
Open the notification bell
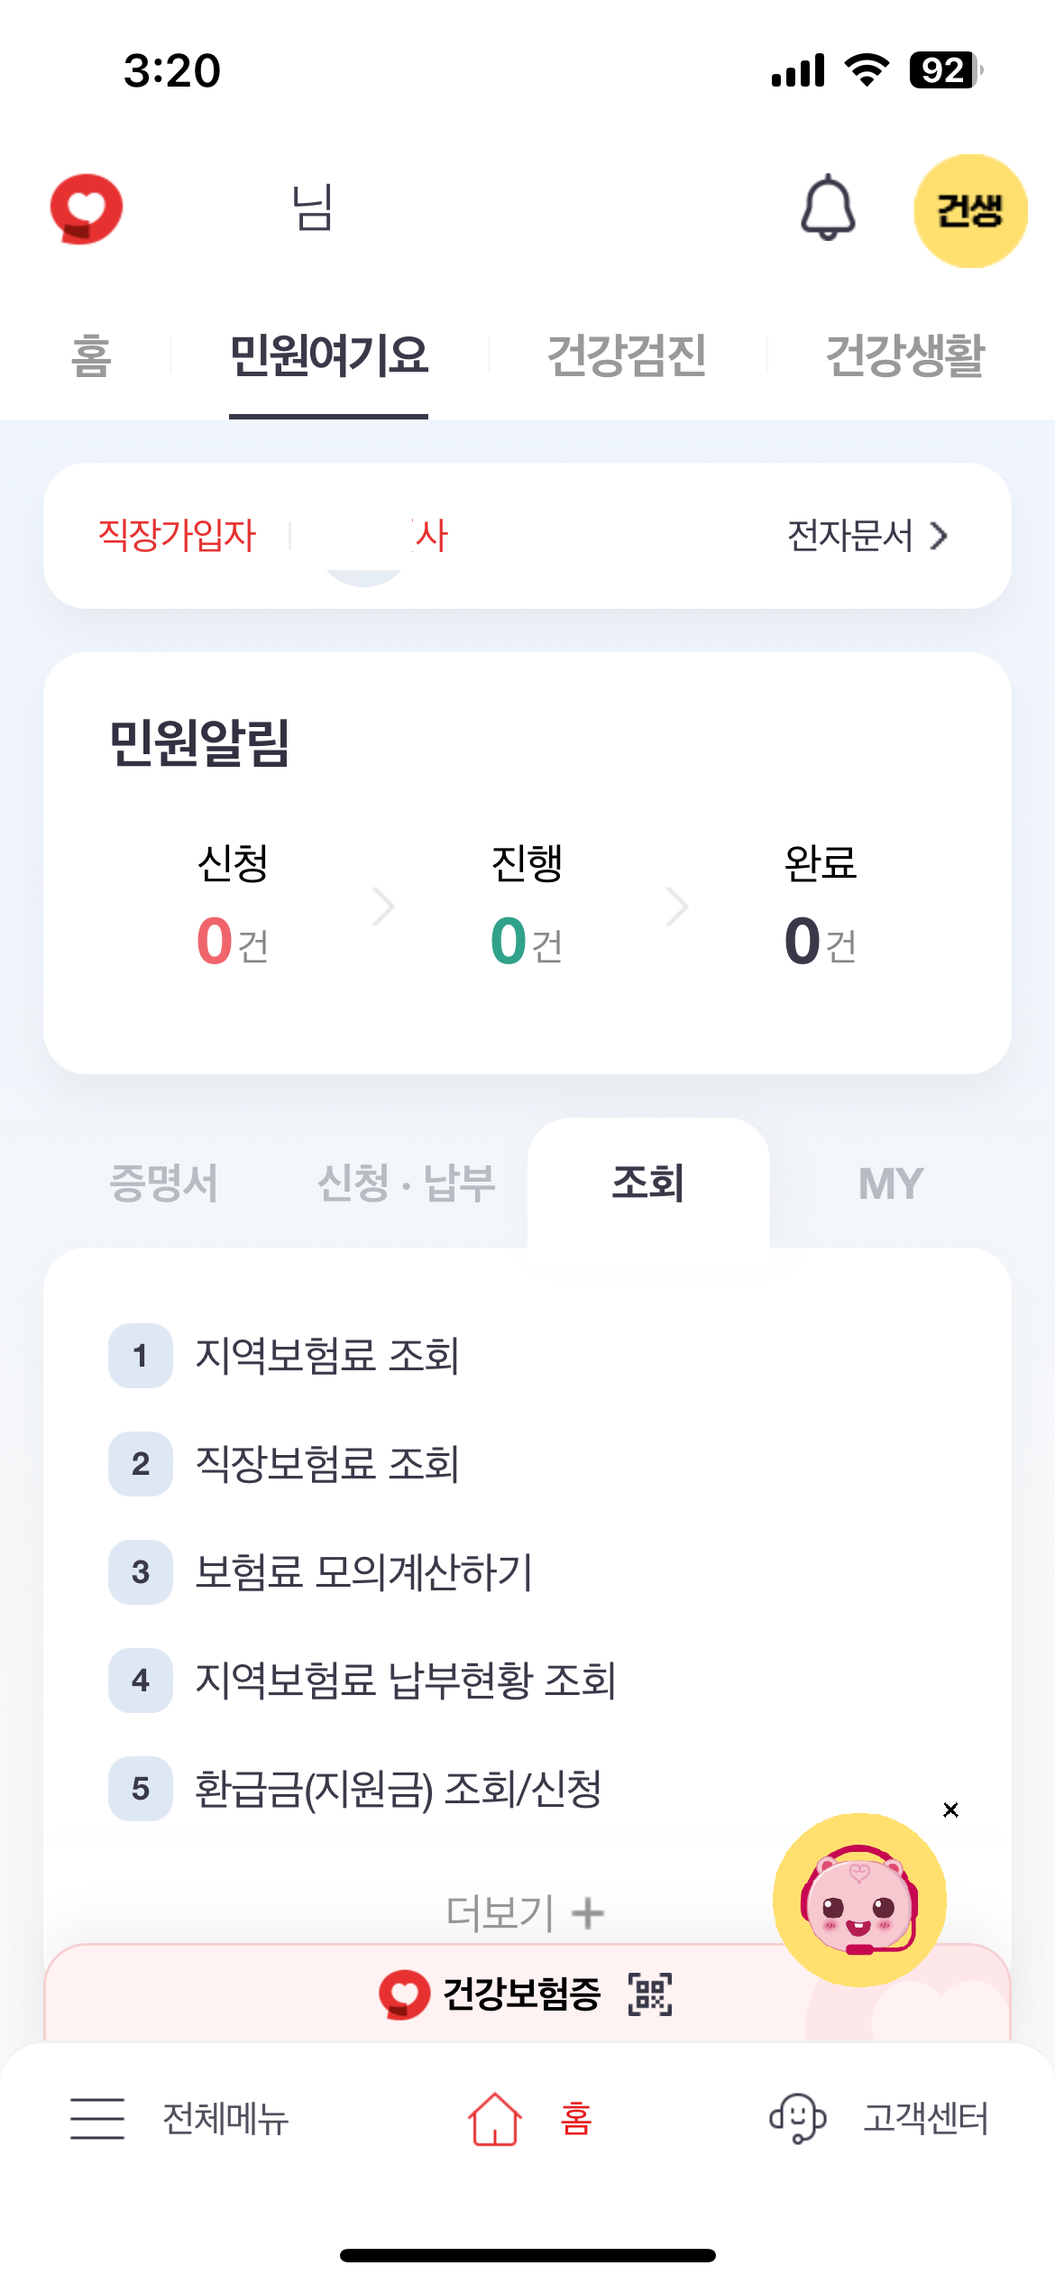tap(828, 208)
